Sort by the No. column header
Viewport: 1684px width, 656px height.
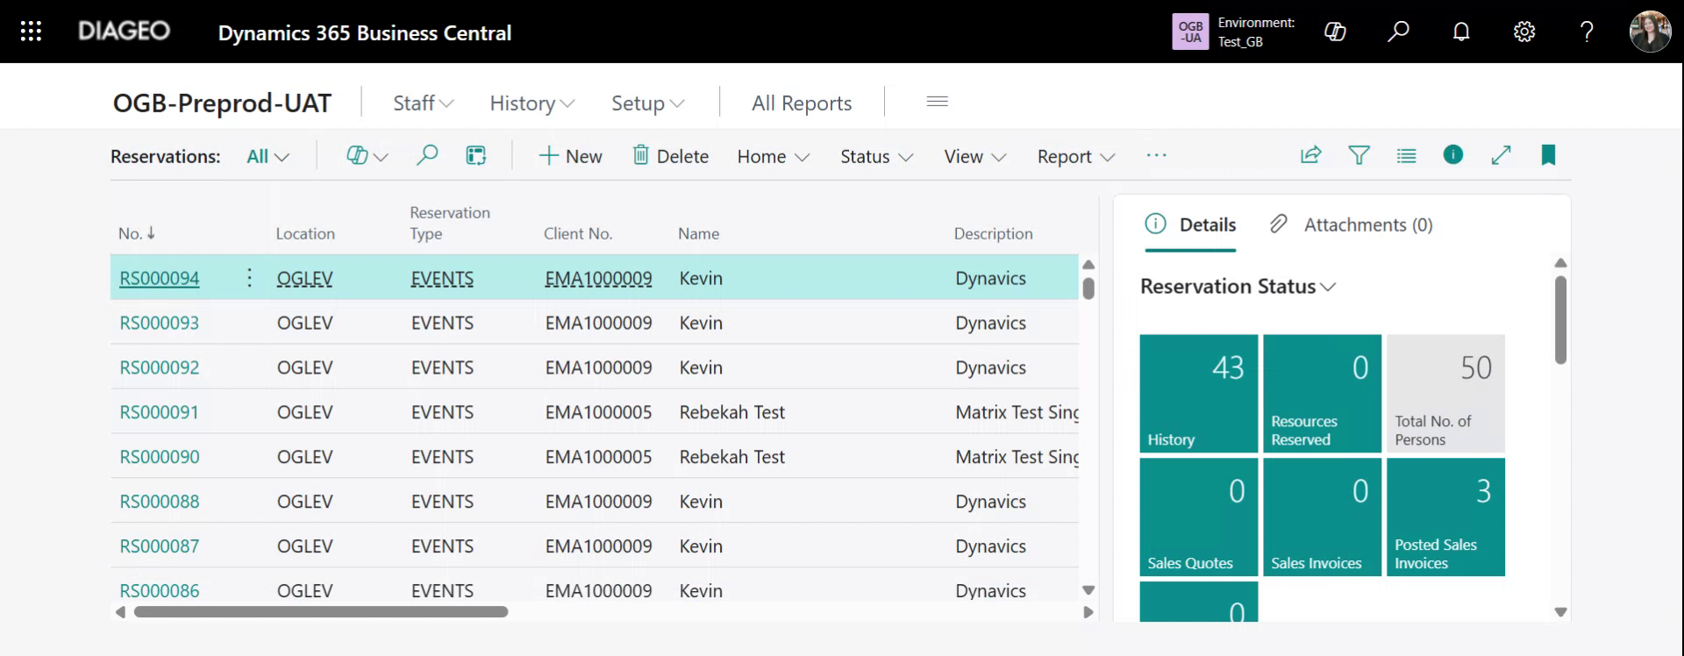[x=137, y=233]
